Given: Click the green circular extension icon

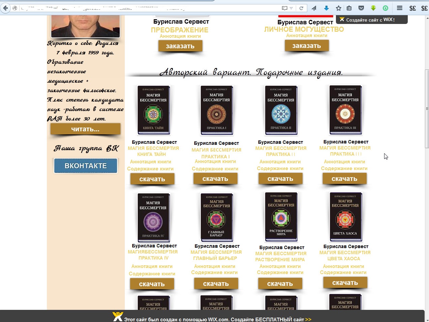Looking at the screenshot, I should click(x=385, y=8).
